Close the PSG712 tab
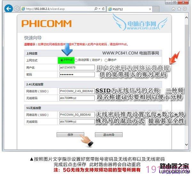 150,9
